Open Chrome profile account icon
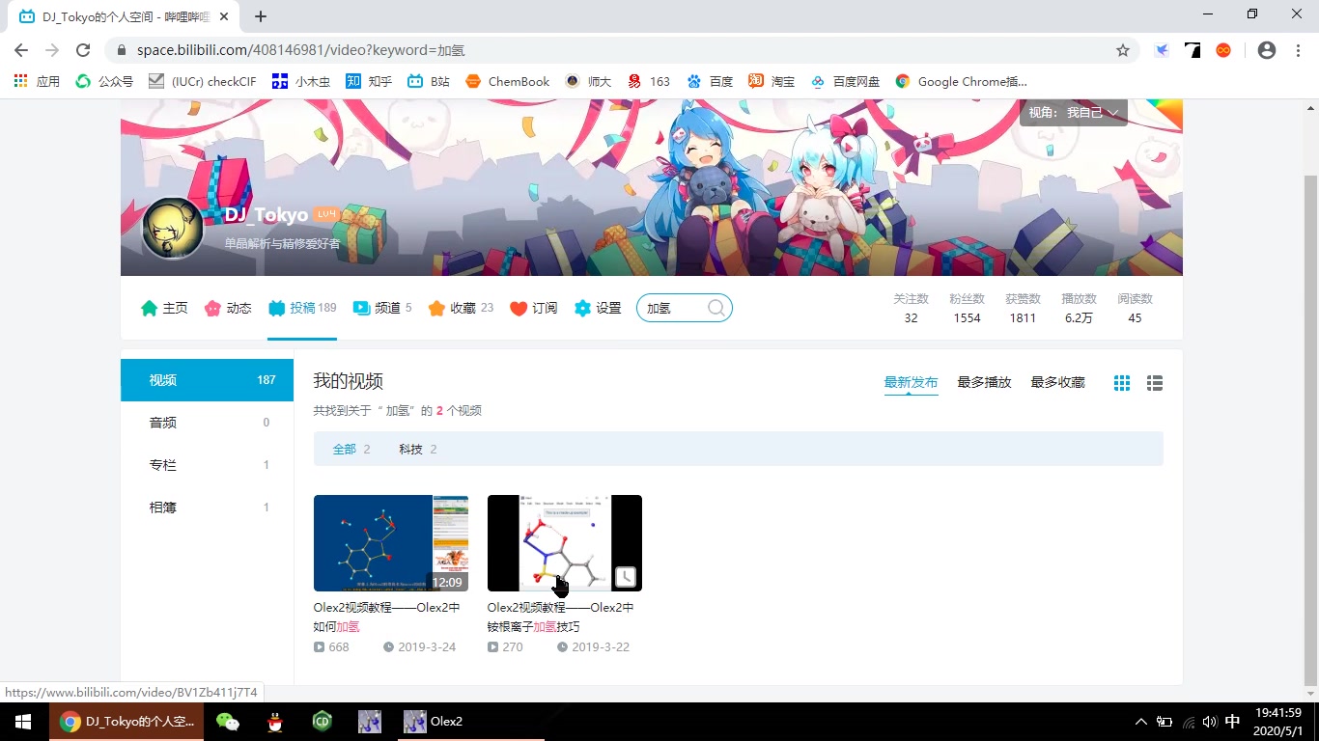The image size is (1319, 741). point(1267,50)
